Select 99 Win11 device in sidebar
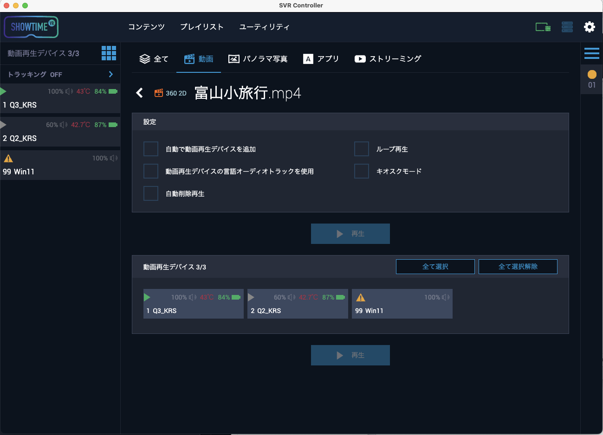 tap(60, 165)
